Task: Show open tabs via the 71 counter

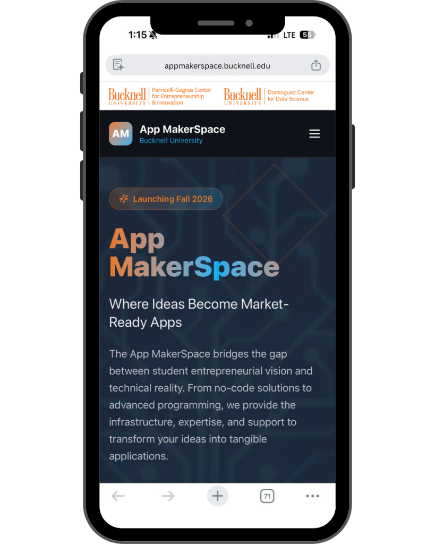Action: coord(267,496)
